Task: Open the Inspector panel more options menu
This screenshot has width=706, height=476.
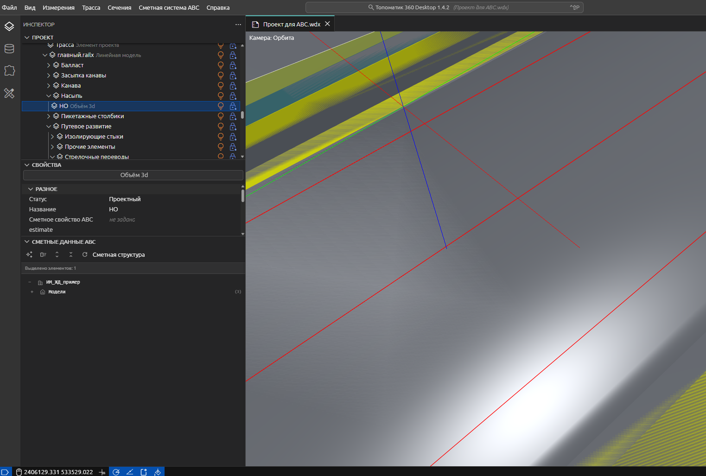Action: (x=238, y=25)
